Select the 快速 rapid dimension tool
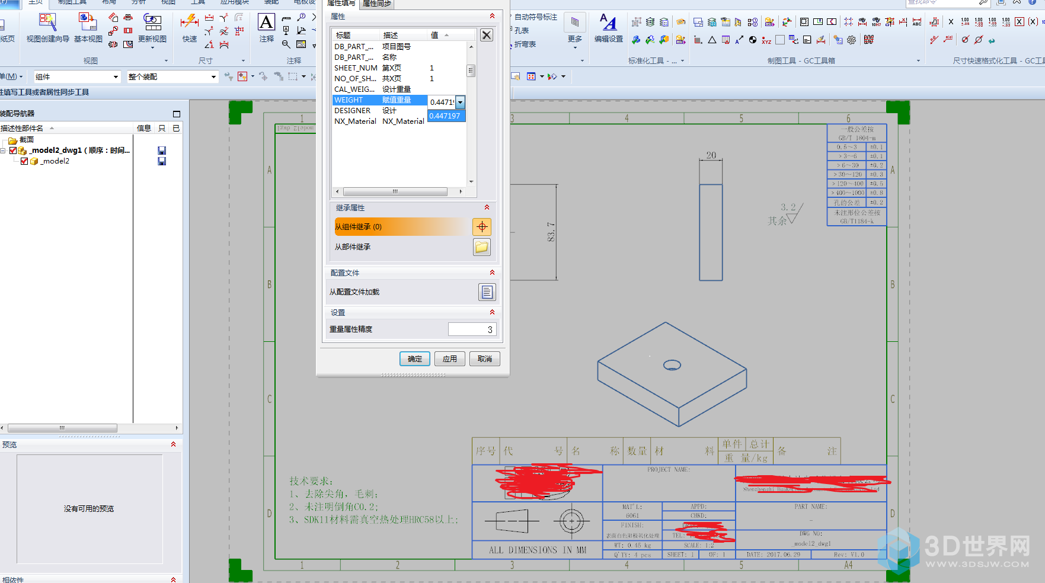 (x=190, y=28)
